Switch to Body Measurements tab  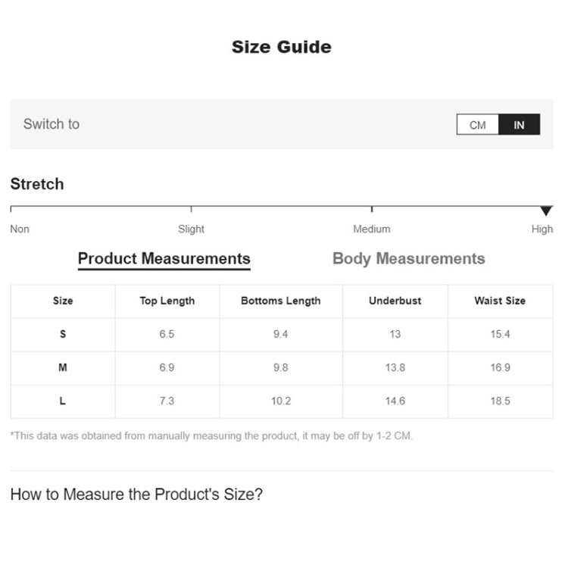408,259
